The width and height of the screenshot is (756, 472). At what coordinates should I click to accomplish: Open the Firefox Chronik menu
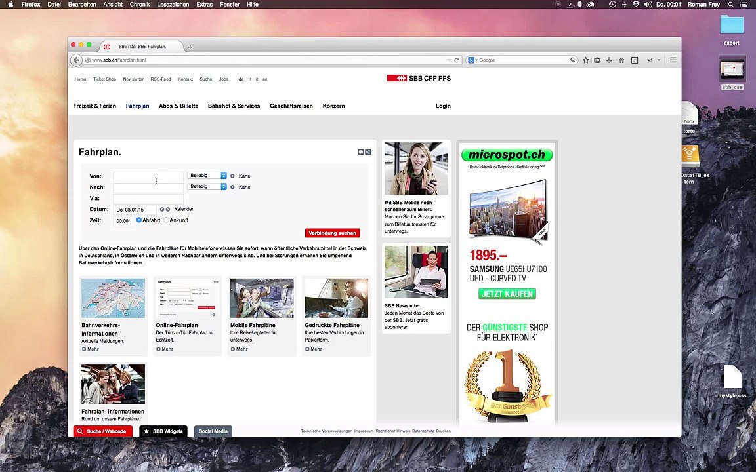(140, 5)
